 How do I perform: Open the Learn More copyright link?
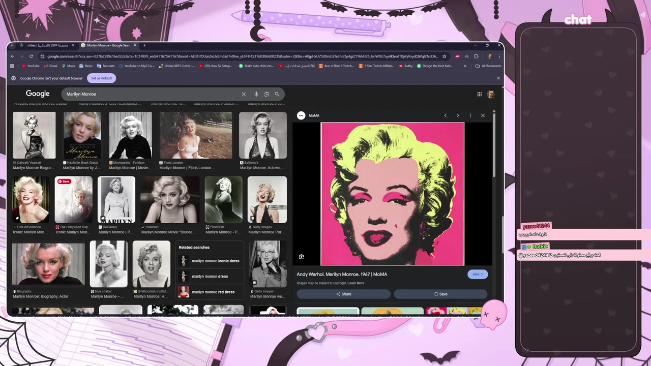pos(356,283)
